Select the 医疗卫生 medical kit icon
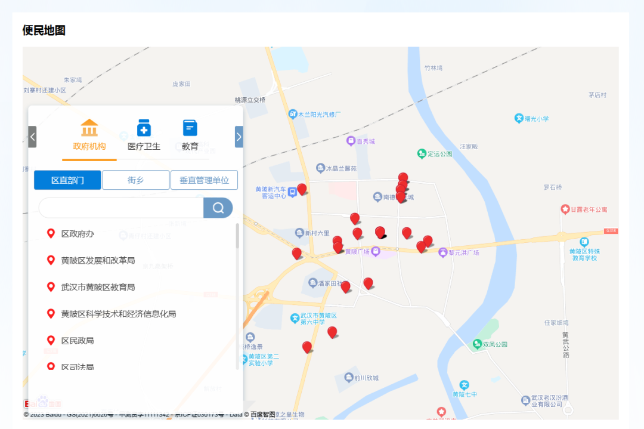The image size is (644, 429). pos(144,128)
